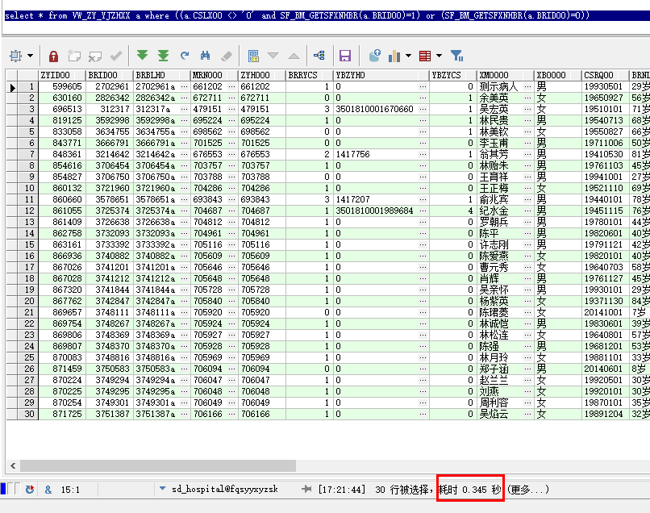Click the funnel filter icon
This screenshot has height=513, width=650.
(456, 56)
